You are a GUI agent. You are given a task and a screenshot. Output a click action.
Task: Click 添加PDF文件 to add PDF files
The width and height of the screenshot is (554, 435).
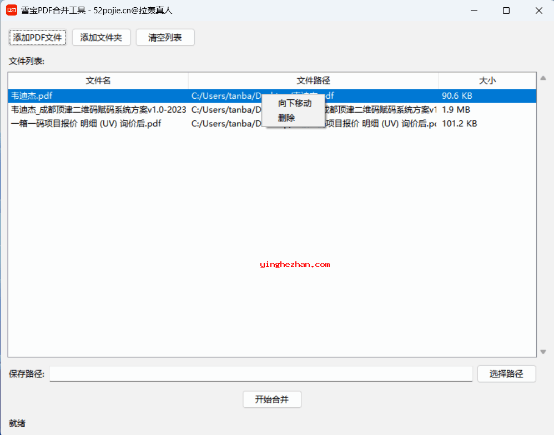37,37
